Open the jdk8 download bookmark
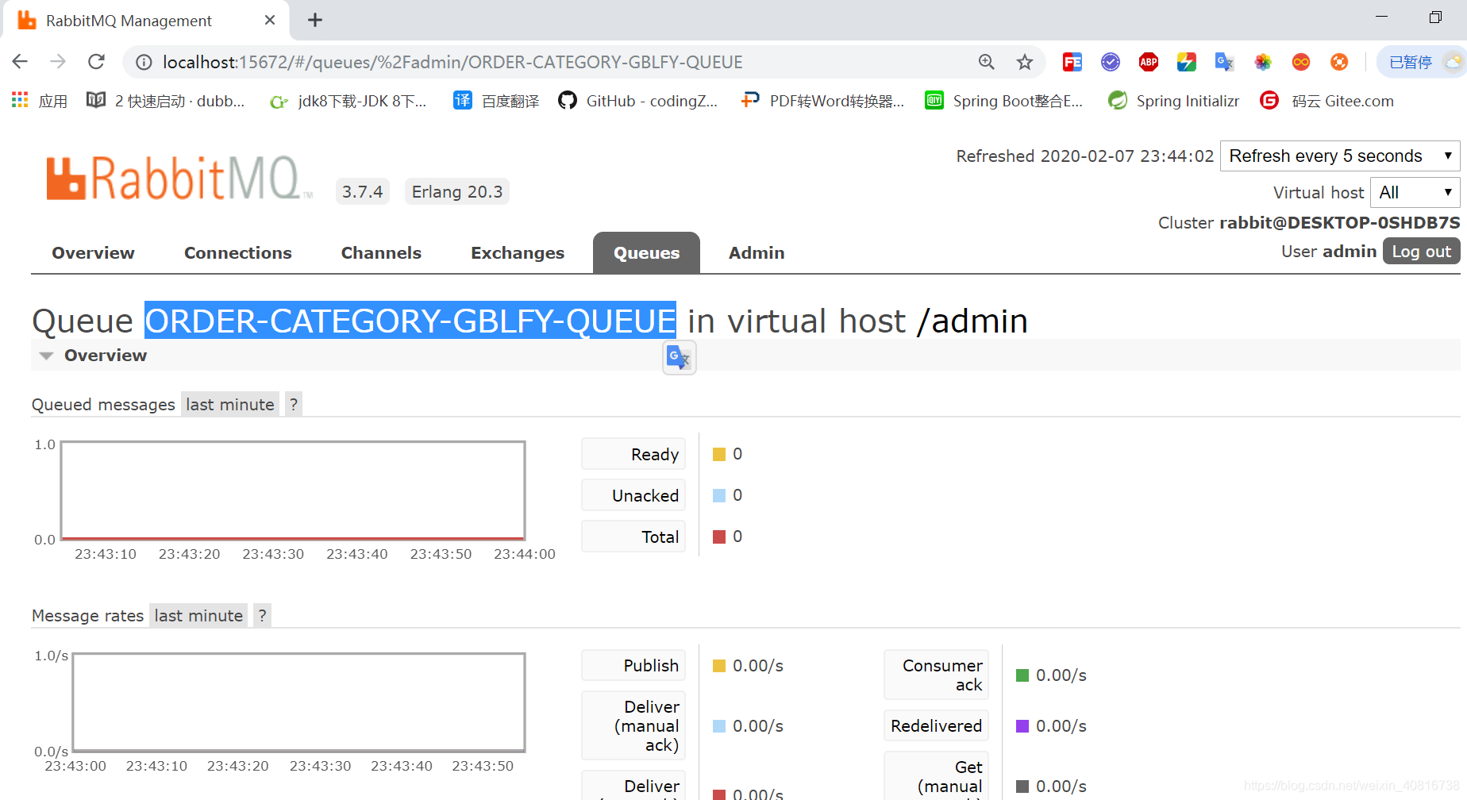The width and height of the screenshot is (1467, 800). [x=348, y=101]
